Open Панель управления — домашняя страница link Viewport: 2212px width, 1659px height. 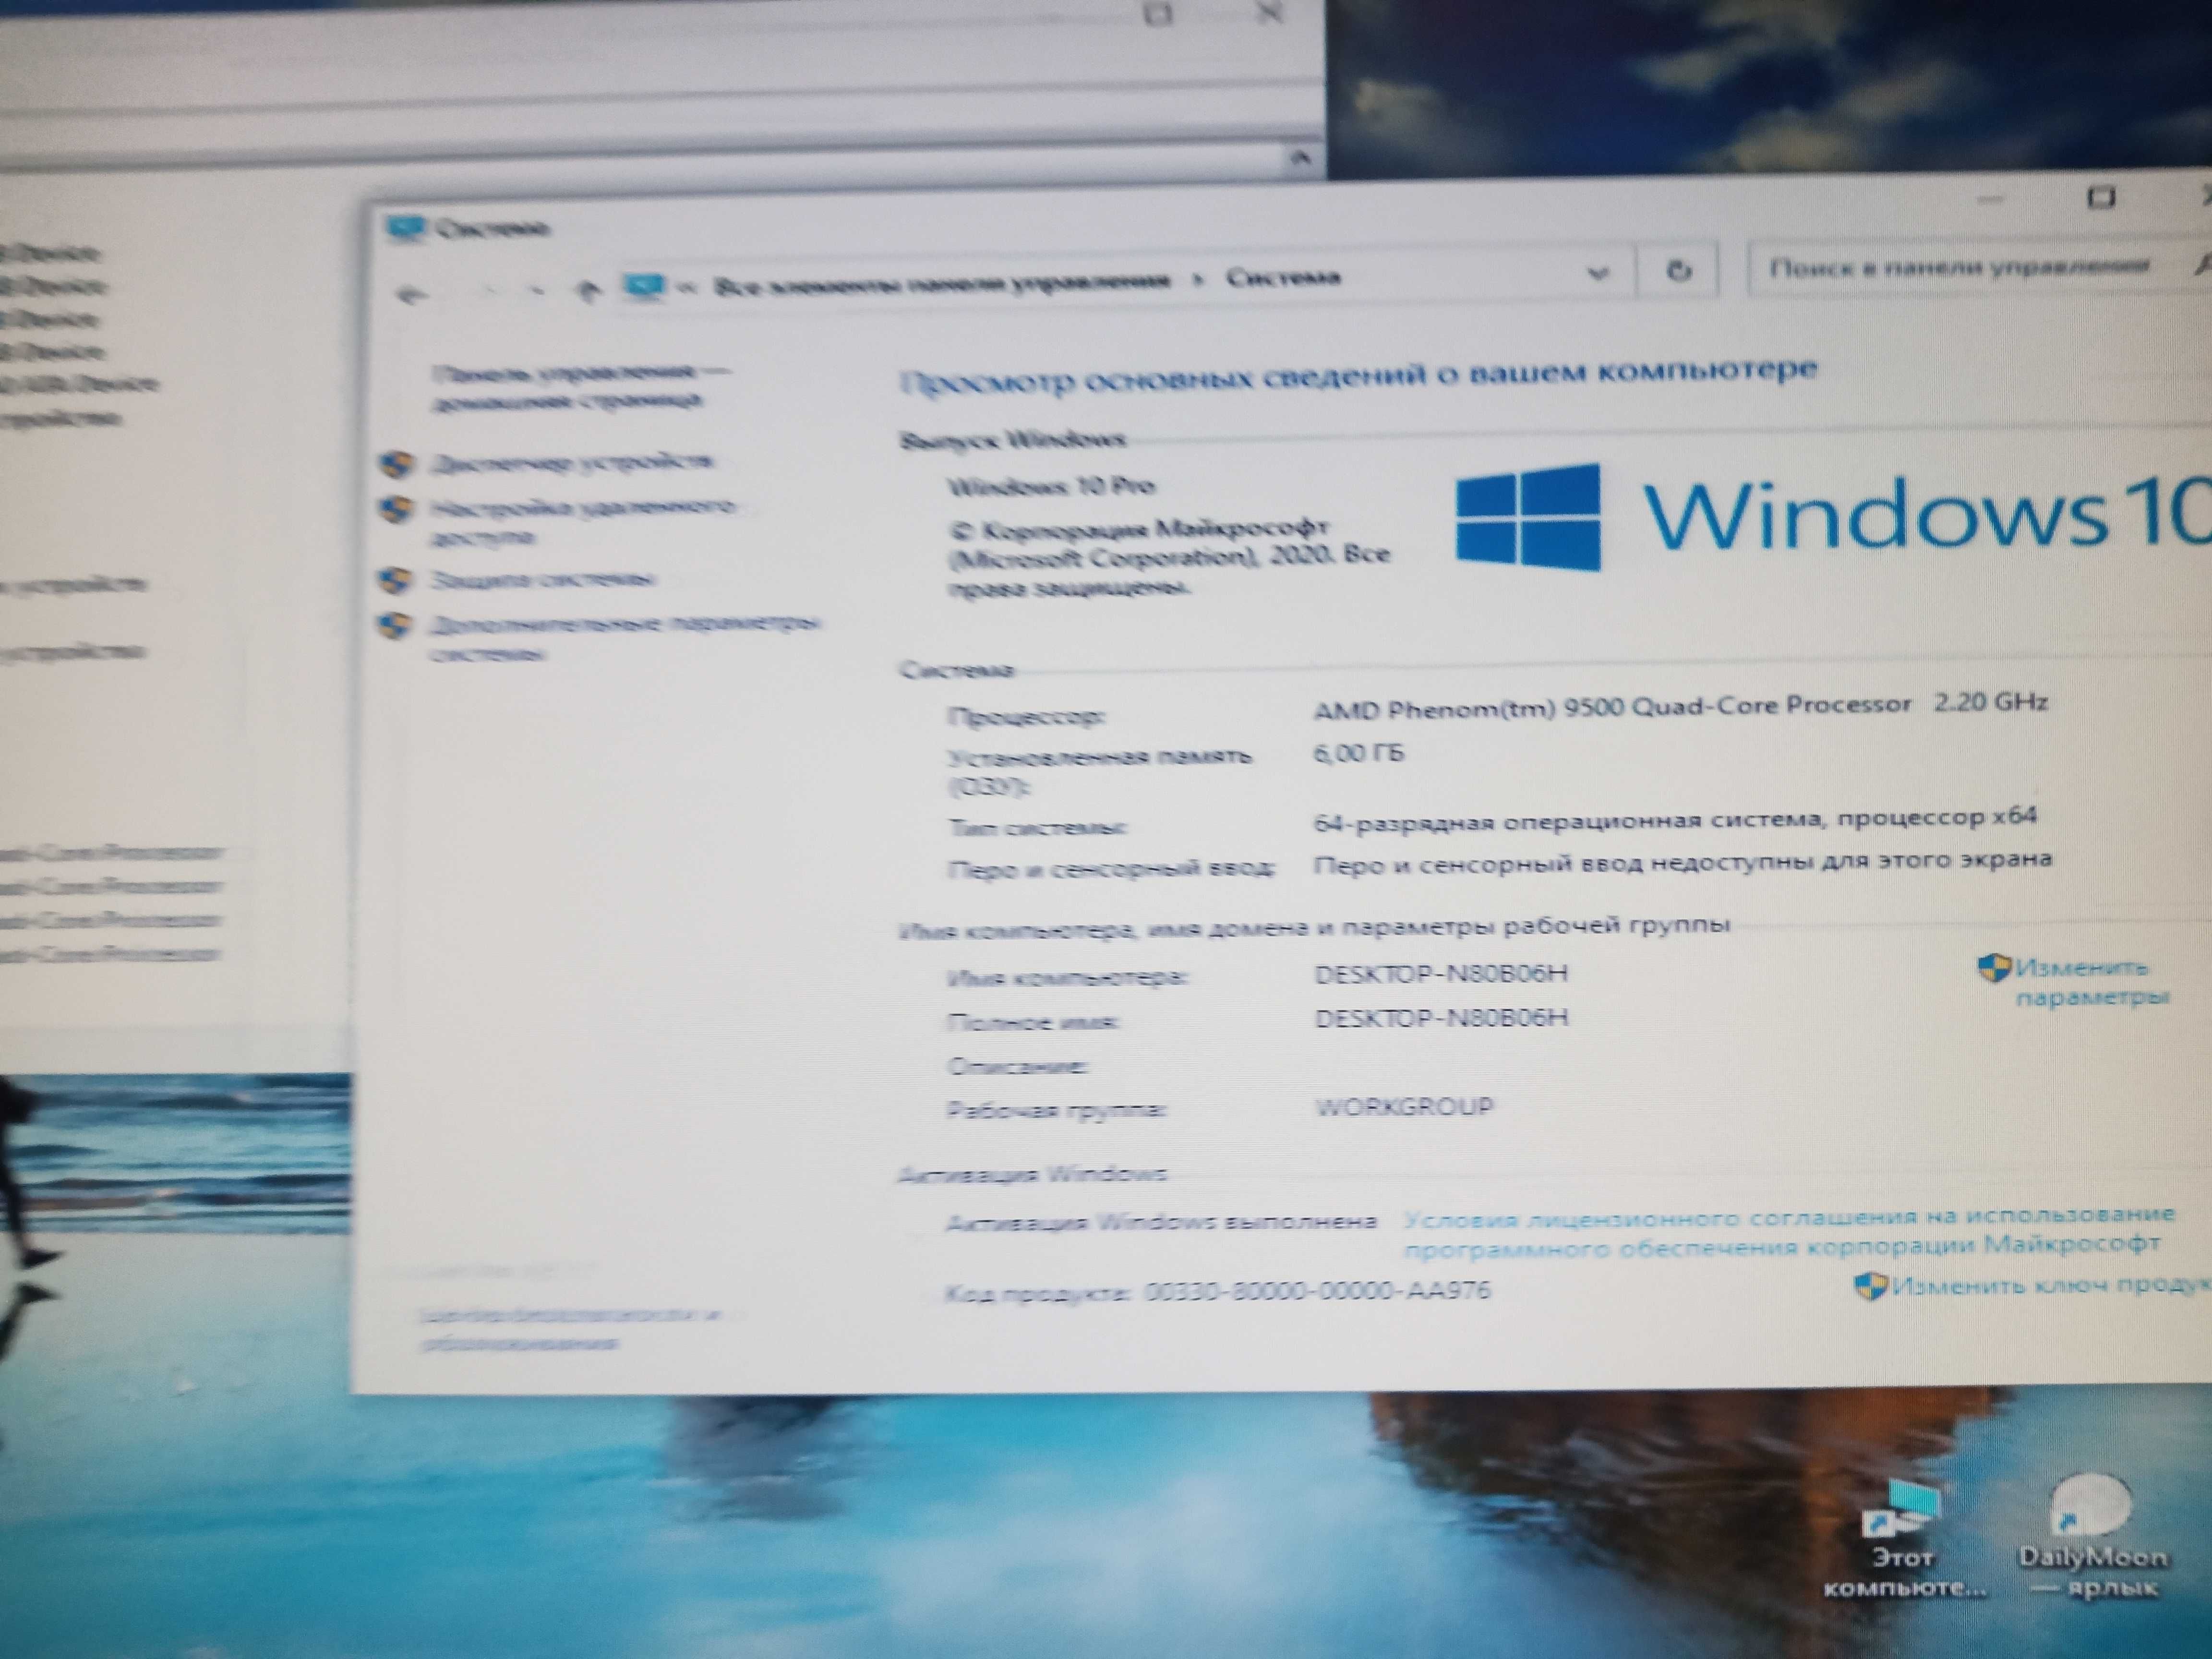(x=580, y=387)
